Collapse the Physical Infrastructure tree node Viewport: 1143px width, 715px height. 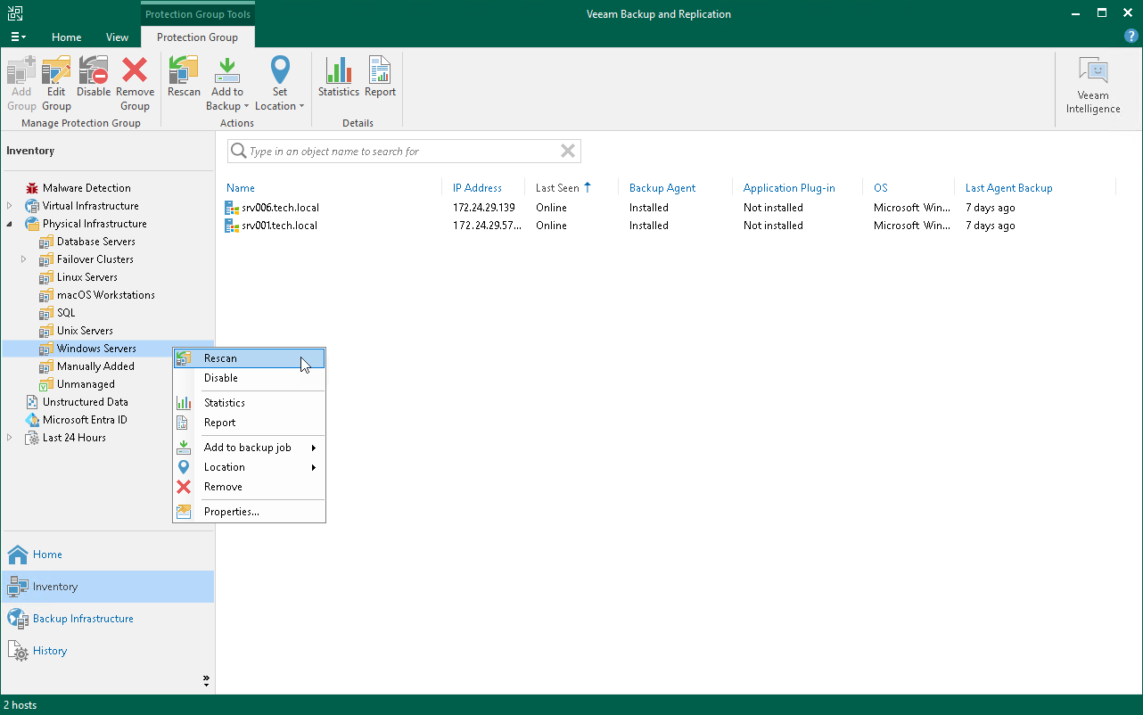(10, 224)
